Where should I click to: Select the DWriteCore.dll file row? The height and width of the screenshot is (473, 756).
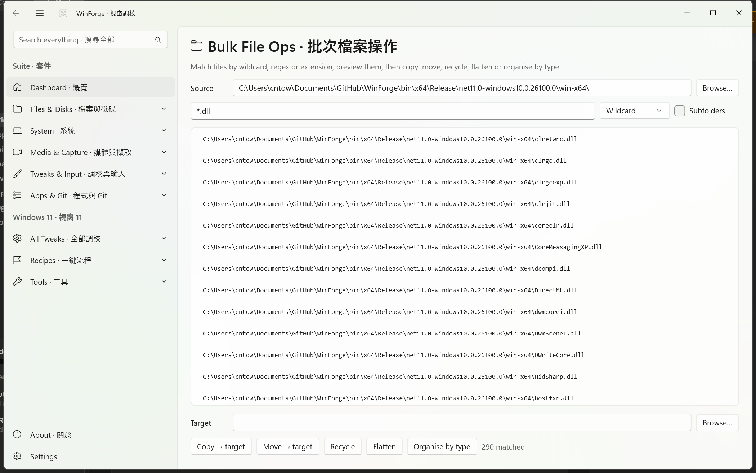pos(465,355)
